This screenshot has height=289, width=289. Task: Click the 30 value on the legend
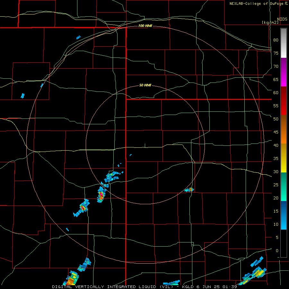click(276, 172)
